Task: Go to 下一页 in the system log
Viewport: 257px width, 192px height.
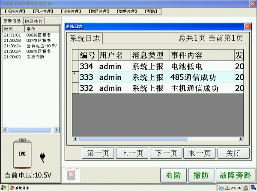Action: click(165, 153)
